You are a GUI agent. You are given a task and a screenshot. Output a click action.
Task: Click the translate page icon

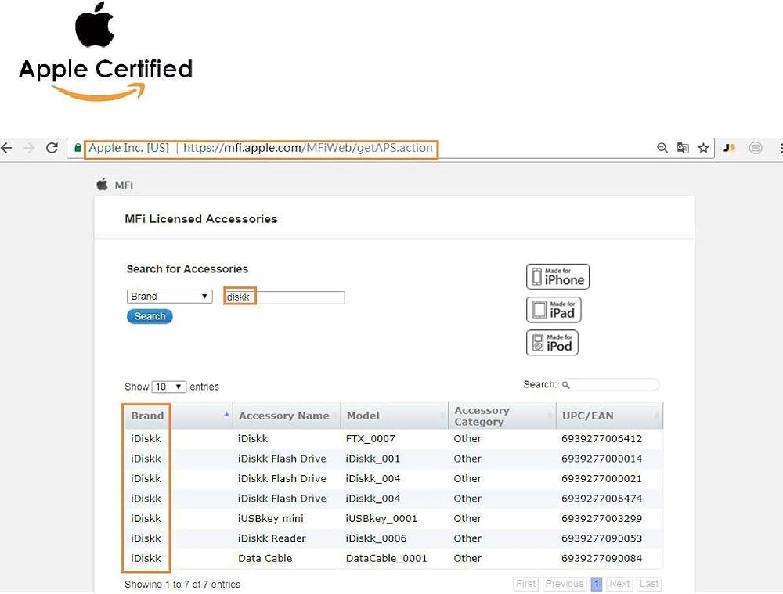[683, 148]
